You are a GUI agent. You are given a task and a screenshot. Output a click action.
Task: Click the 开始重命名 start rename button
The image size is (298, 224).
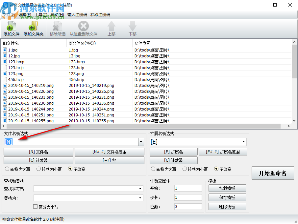[273, 173]
